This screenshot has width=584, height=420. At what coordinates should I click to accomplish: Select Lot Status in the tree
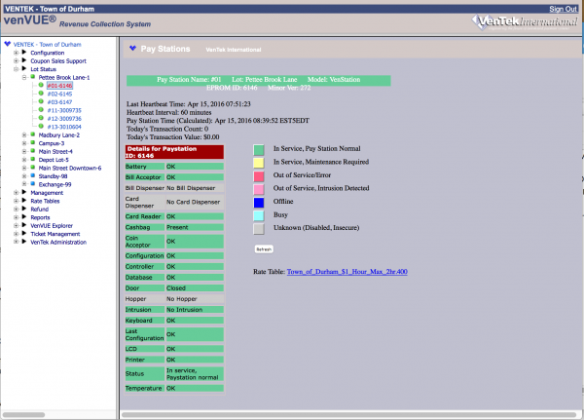click(x=43, y=69)
